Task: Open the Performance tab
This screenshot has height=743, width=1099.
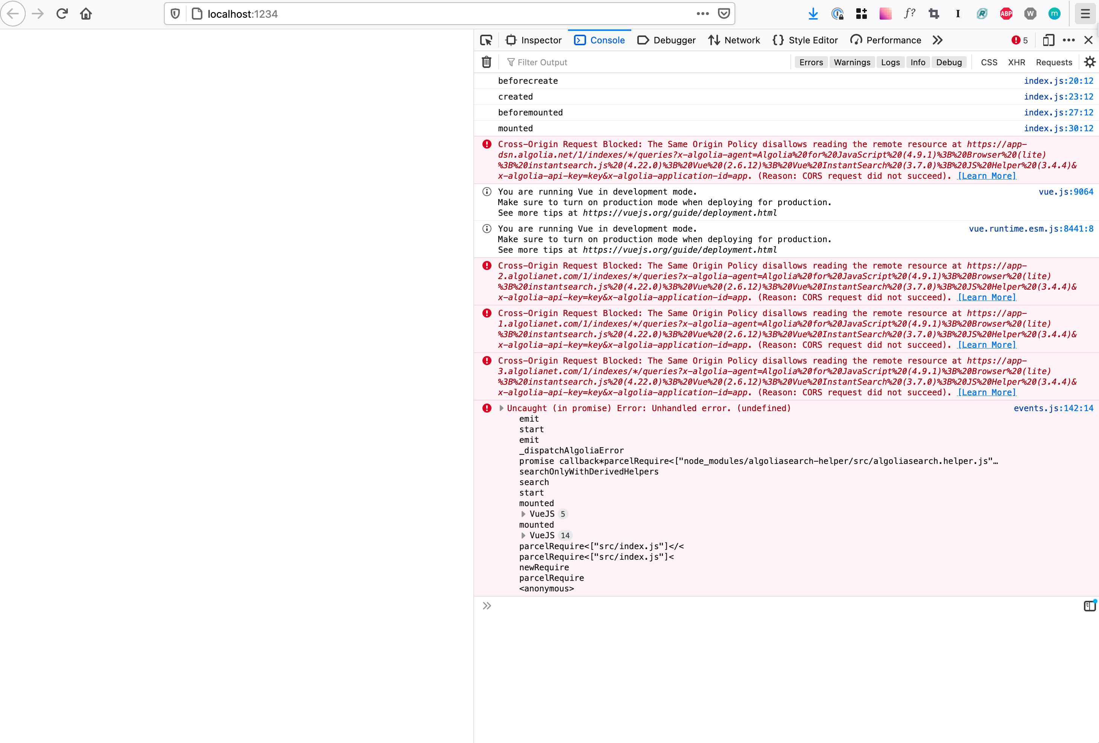Action: pyautogui.click(x=885, y=40)
